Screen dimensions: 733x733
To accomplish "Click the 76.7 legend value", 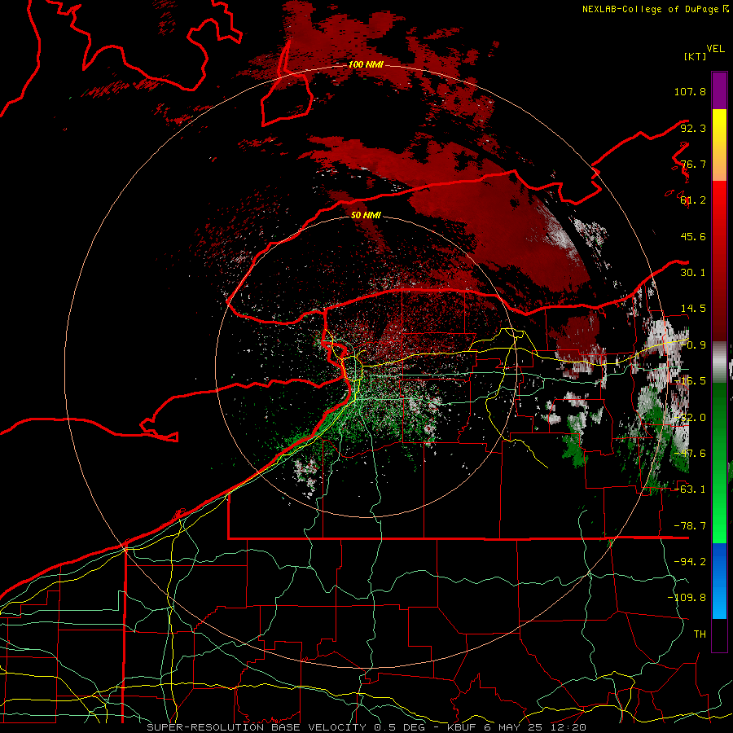I will (x=693, y=164).
